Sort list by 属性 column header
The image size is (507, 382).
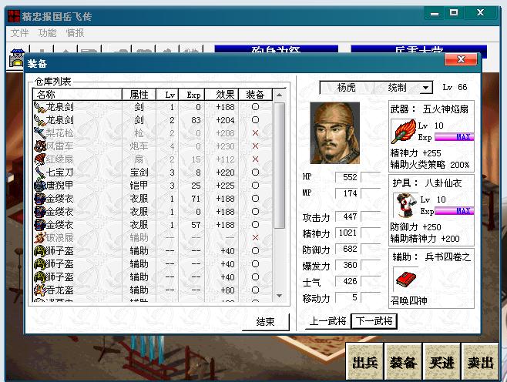point(139,95)
